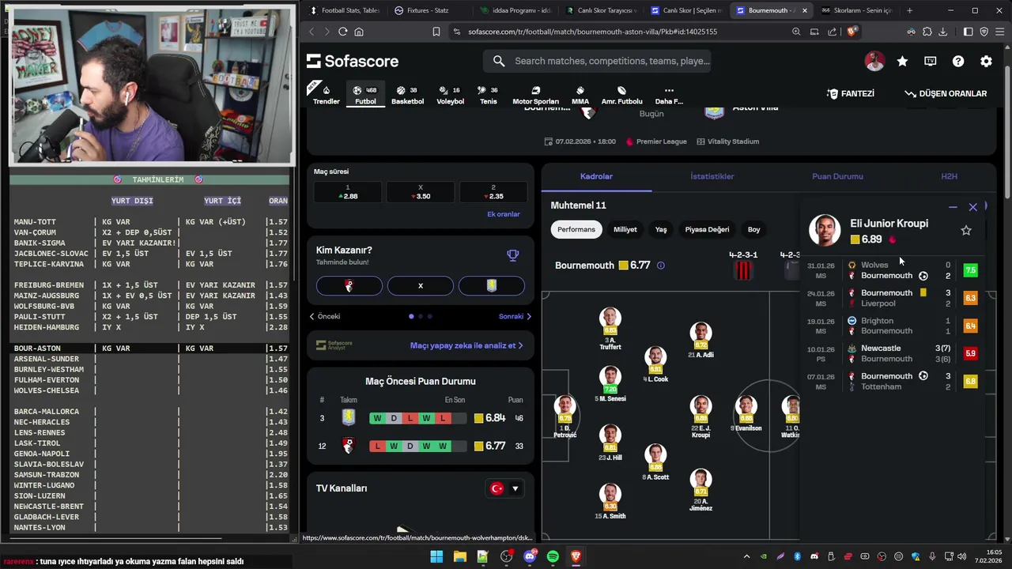Image resolution: width=1012 pixels, height=569 pixels.
Task: Open the Windows Start menu
Action: (436, 556)
